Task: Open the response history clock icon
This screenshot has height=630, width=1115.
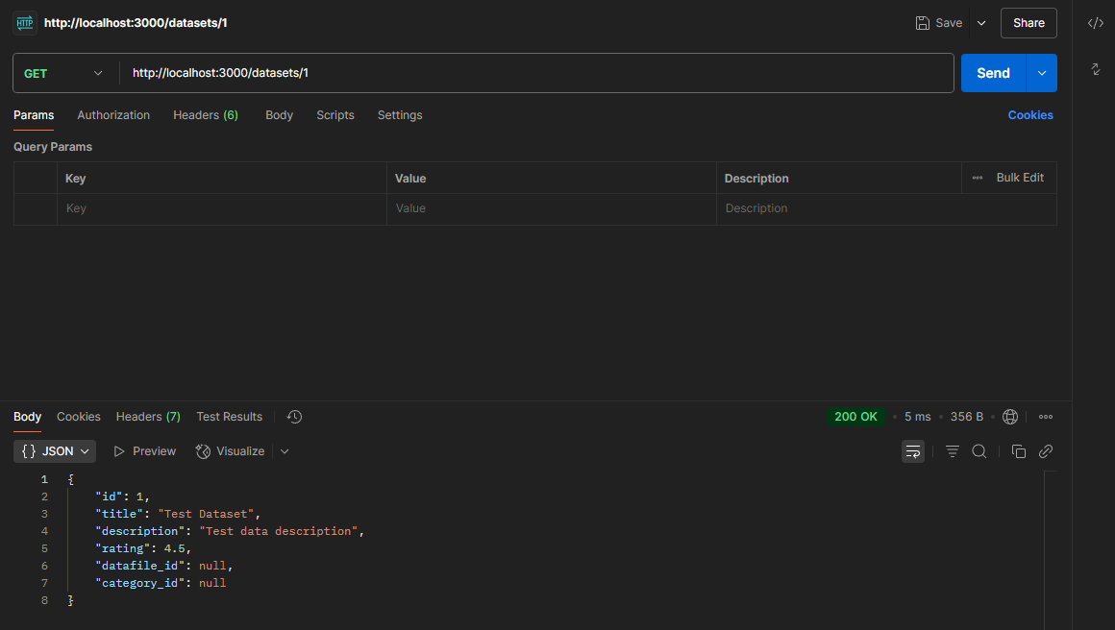Action: click(x=294, y=417)
